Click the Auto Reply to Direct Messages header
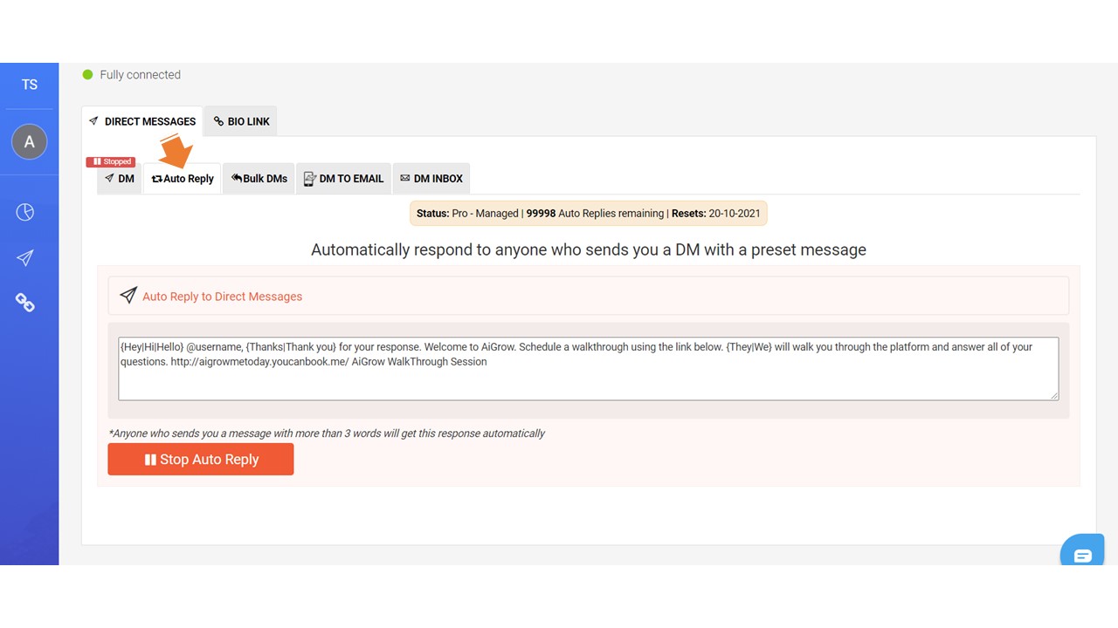Image resolution: width=1118 pixels, height=628 pixels. click(222, 297)
